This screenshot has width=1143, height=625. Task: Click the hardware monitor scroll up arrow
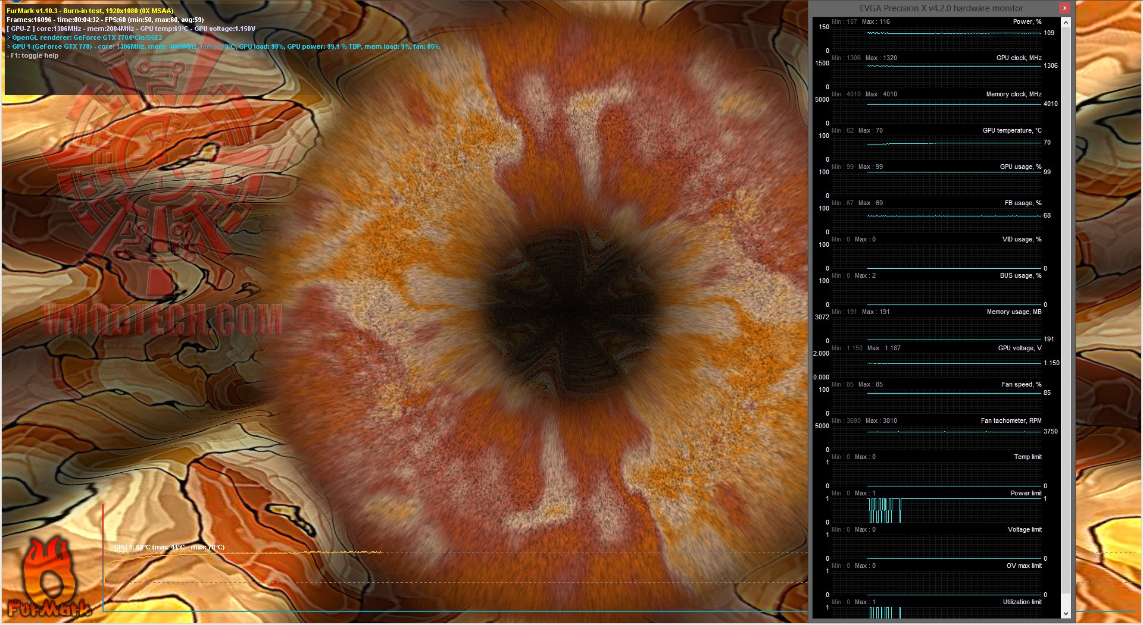[x=1066, y=23]
